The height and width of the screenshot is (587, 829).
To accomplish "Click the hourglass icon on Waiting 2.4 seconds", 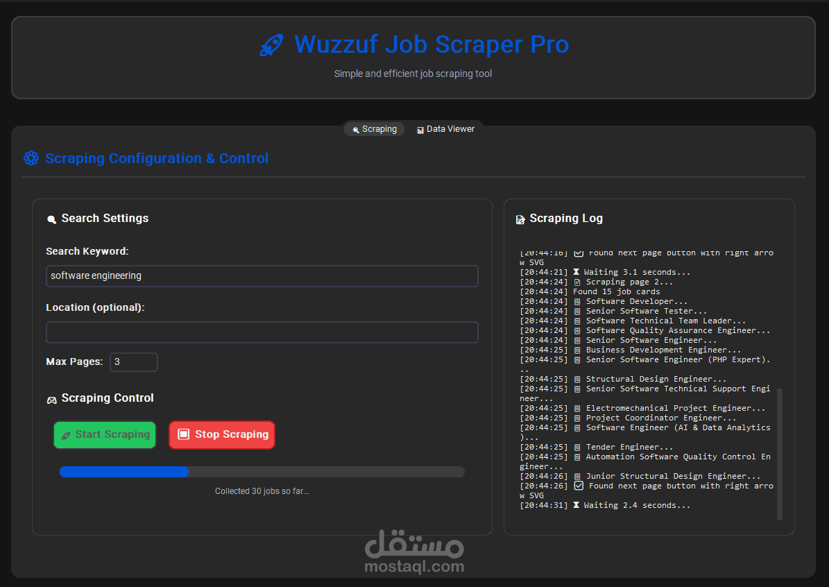I will pyautogui.click(x=576, y=505).
